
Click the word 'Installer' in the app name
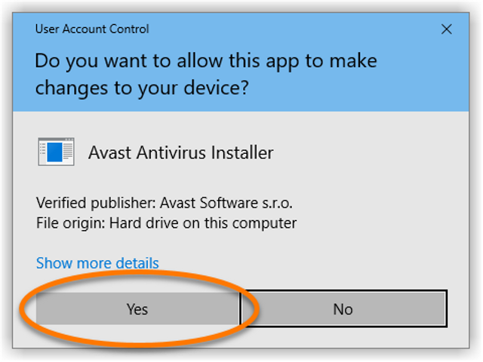click(x=242, y=152)
